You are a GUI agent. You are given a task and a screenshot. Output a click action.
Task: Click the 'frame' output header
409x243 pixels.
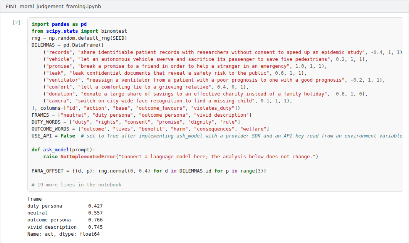click(x=34, y=199)
